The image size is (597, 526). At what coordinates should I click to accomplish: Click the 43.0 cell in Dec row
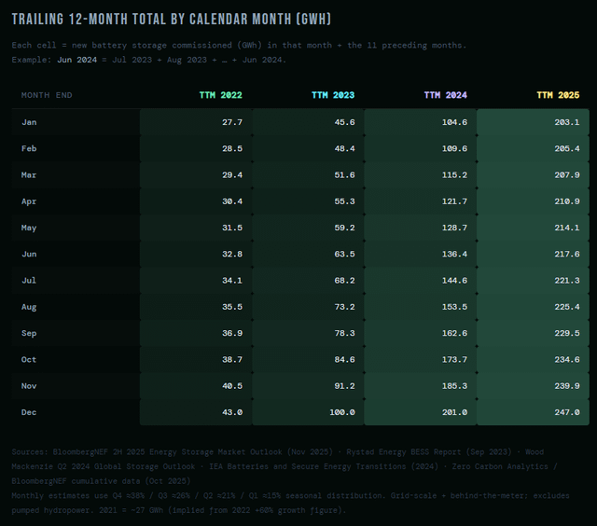click(x=232, y=411)
